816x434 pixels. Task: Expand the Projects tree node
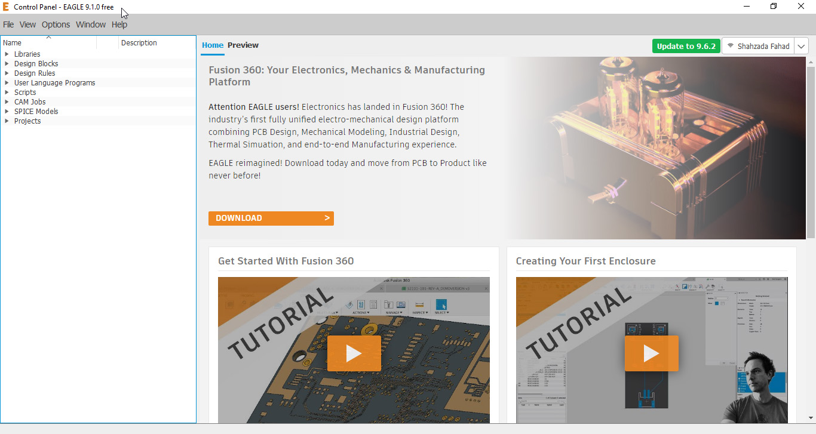(x=7, y=121)
